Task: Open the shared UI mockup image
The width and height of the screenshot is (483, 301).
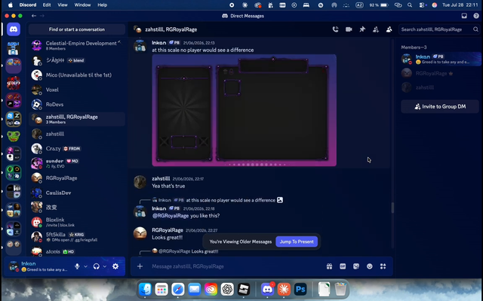Action: 244,111
